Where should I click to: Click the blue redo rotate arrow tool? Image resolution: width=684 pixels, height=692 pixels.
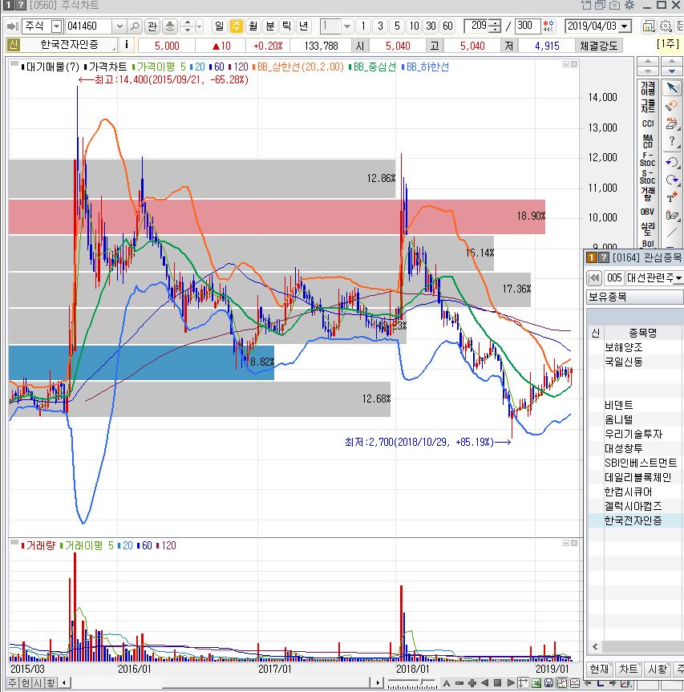(672, 180)
